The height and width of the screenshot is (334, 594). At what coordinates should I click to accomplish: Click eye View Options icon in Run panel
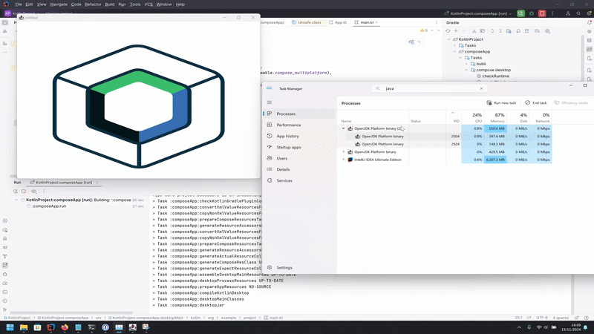point(33,191)
